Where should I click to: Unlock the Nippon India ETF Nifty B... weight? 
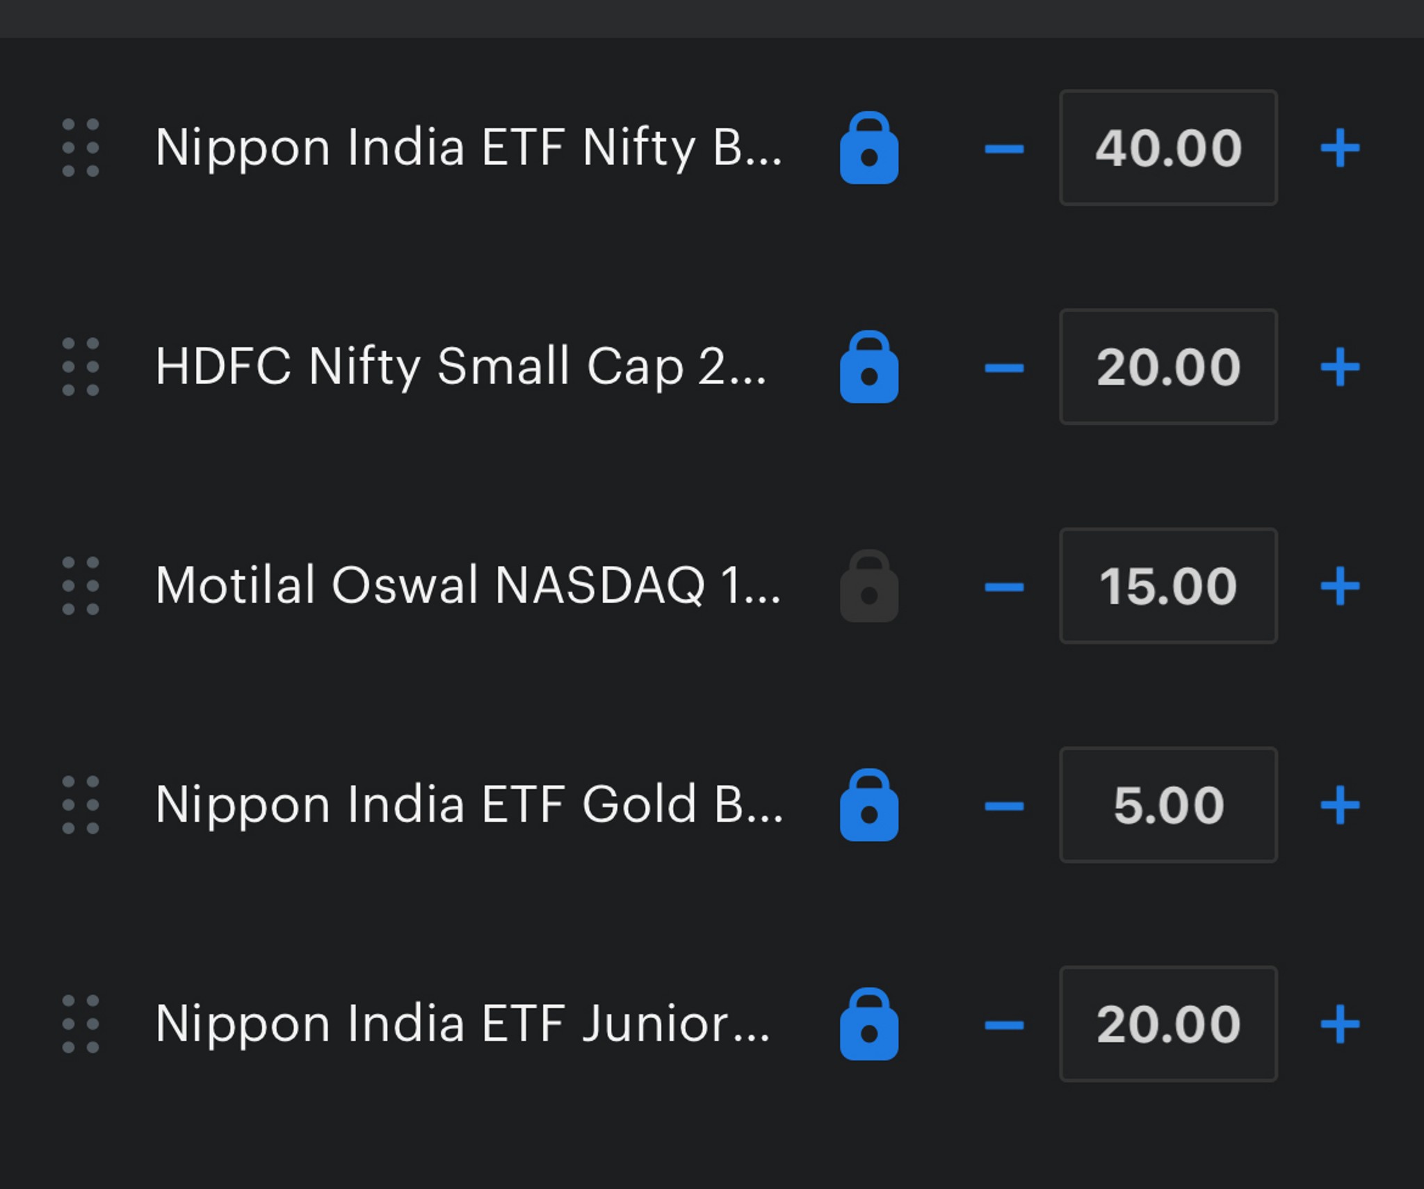tap(869, 147)
